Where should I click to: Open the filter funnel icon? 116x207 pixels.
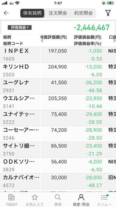[108, 13]
